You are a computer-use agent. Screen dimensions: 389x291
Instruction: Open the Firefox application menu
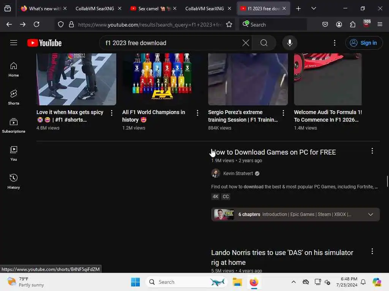(x=380, y=24)
